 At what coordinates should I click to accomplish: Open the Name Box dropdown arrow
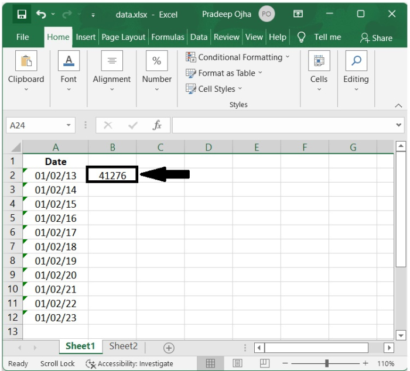tap(69, 125)
